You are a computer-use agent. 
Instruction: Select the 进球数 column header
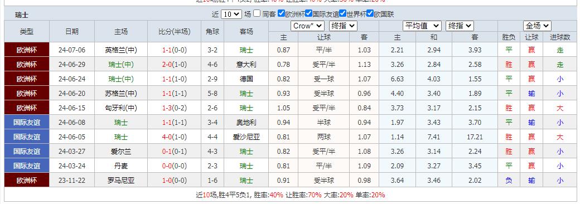[560, 37]
